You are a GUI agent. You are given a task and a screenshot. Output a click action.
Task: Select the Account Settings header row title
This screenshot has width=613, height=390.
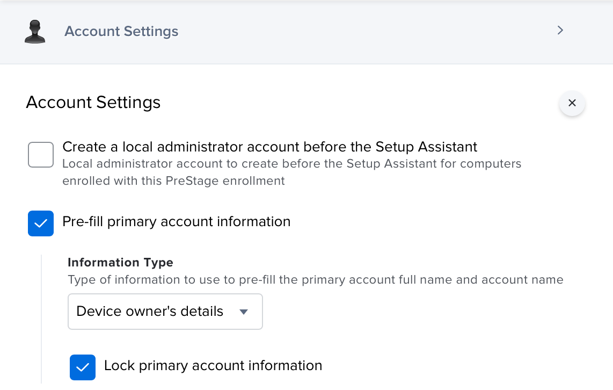coord(121,31)
